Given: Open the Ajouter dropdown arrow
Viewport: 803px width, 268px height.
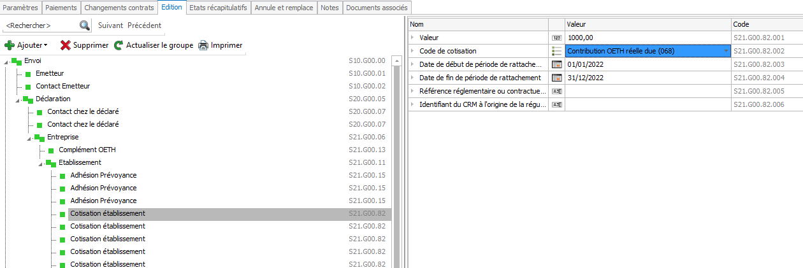Looking at the screenshot, I should click(45, 46).
